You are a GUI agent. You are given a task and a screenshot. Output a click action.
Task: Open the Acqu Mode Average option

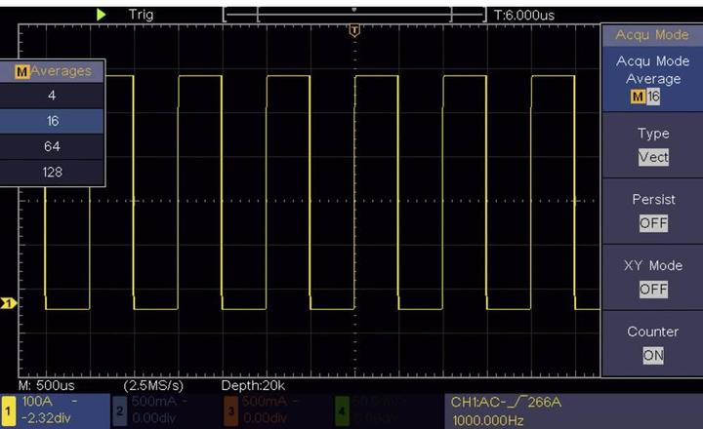point(652,79)
